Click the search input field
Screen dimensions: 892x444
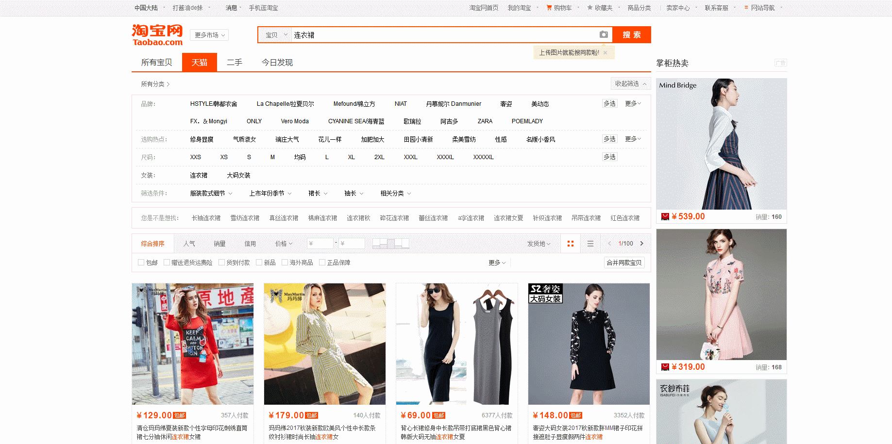(444, 35)
